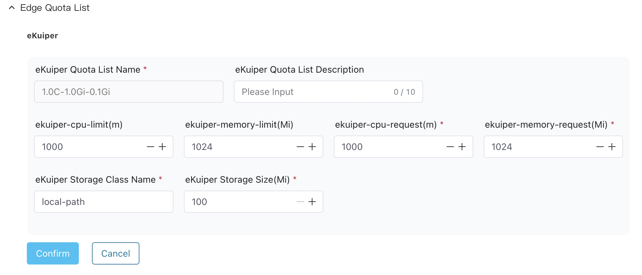642x275 pixels.
Task: Click the ekuiper-memory-limit value field
Action: click(x=239, y=147)
